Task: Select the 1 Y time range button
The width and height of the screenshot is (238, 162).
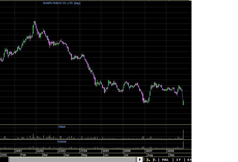Action: (178, 160)
